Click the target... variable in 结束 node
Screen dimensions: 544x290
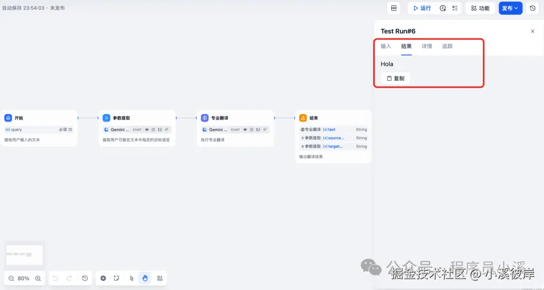tap(333, 146)
